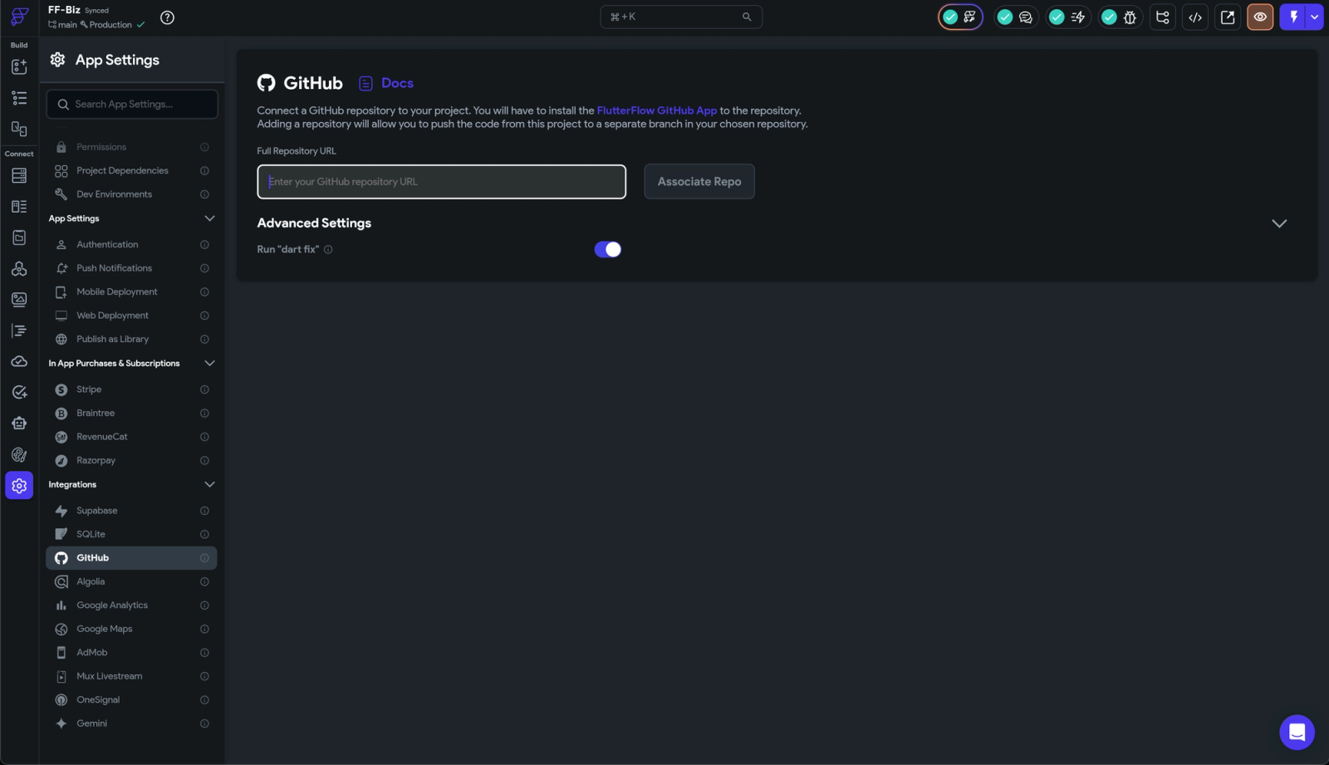Open Stripe payment settings

131,390
